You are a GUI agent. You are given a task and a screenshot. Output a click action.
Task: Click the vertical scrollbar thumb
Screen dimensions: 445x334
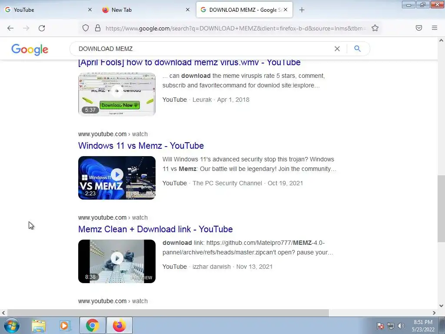441,209
